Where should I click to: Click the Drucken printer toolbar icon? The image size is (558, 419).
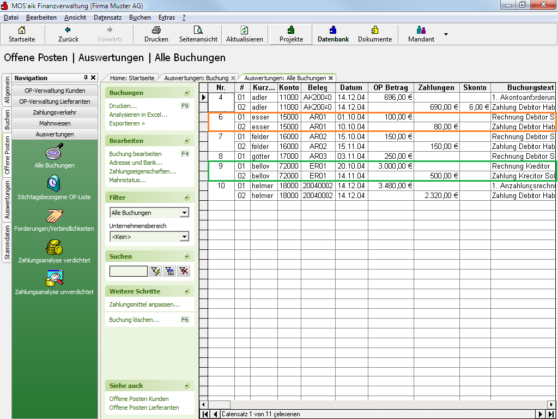156,31
